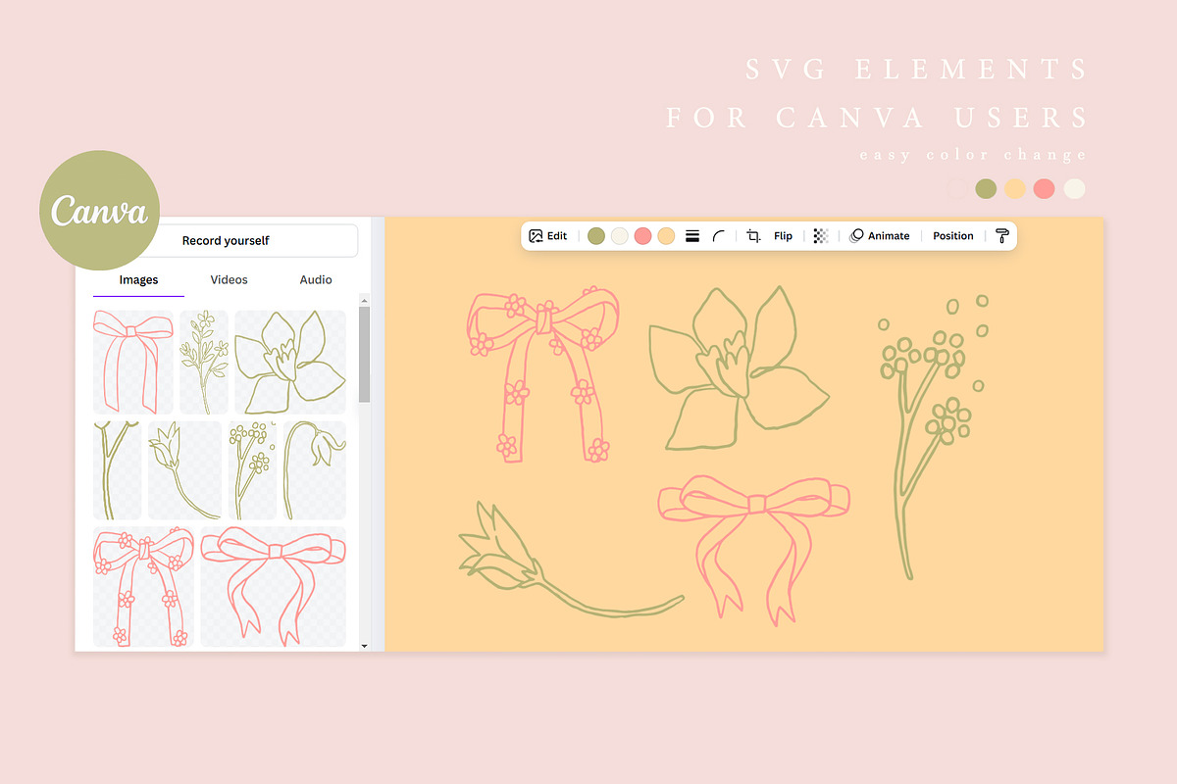This screenshot has height=784, width=1177.
Task: Select the line weight icon in toolbar
Action: [692, 236]
